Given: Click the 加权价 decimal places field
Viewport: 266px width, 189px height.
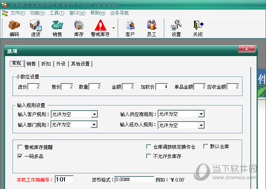Looking at the screenshot, I should (162, 87).
